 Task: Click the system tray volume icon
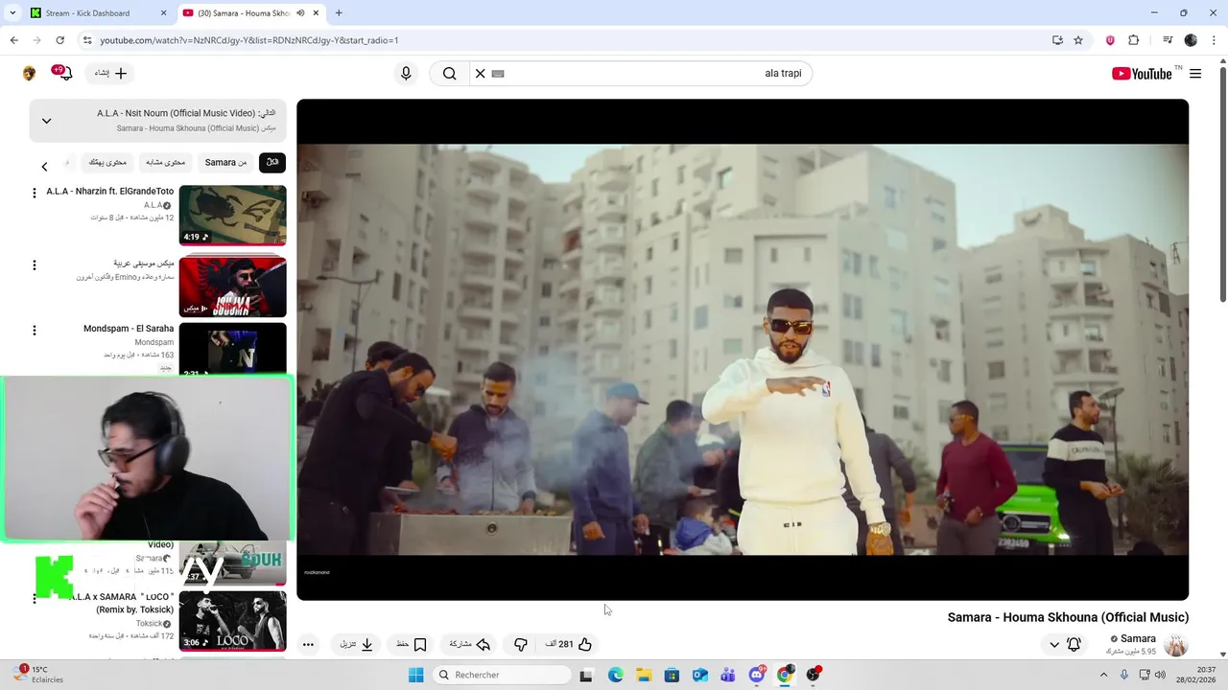[1161, 675]
